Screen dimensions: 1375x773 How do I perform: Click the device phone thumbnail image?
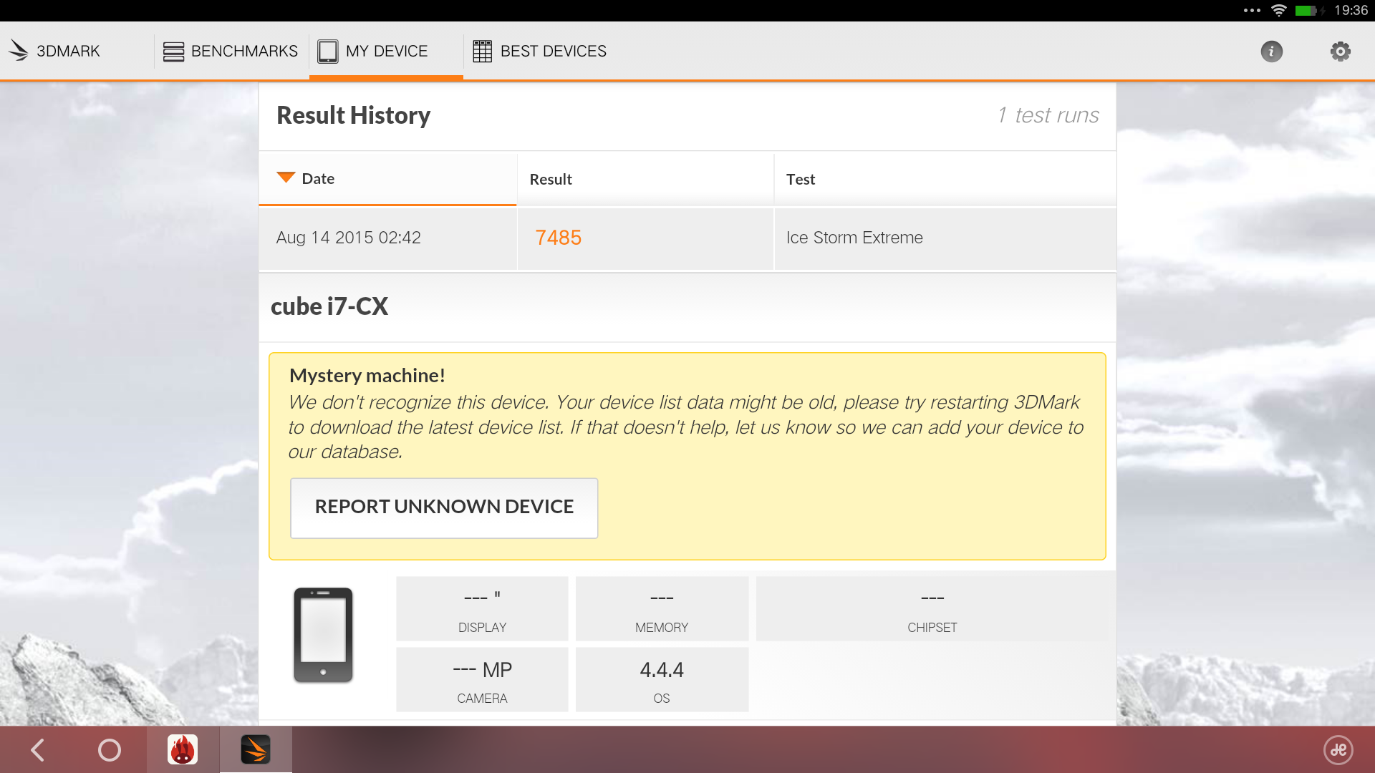(323, 635)
